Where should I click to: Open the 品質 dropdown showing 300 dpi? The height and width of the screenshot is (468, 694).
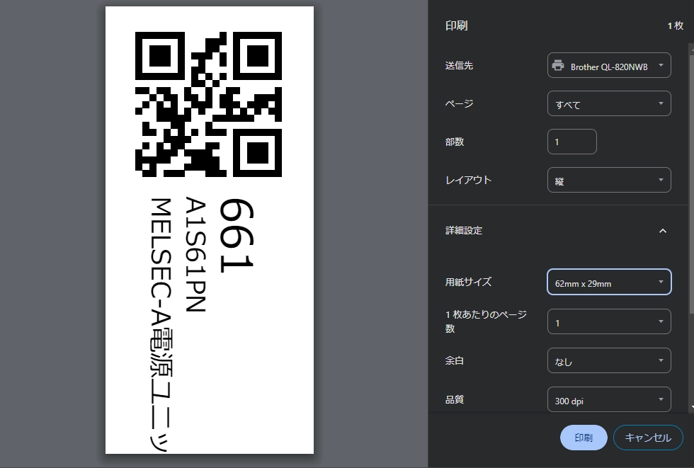[x=609, y=399]
